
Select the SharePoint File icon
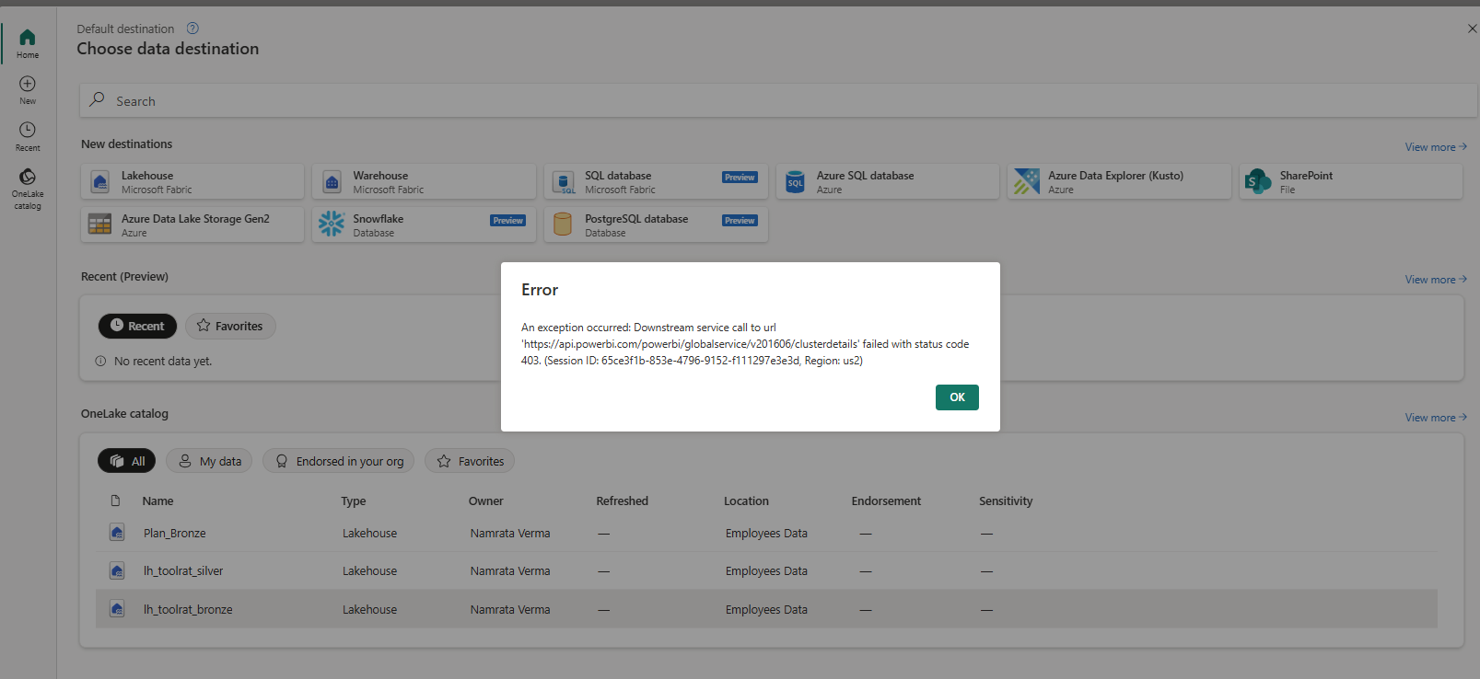(1257, 181)
